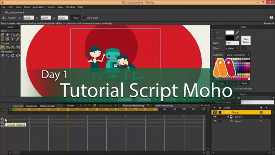Image resolution: width=275 pixels, height=155 pixels.
Task: Select the fourth tool in the top Layer row
Action: tap(18, 35)
